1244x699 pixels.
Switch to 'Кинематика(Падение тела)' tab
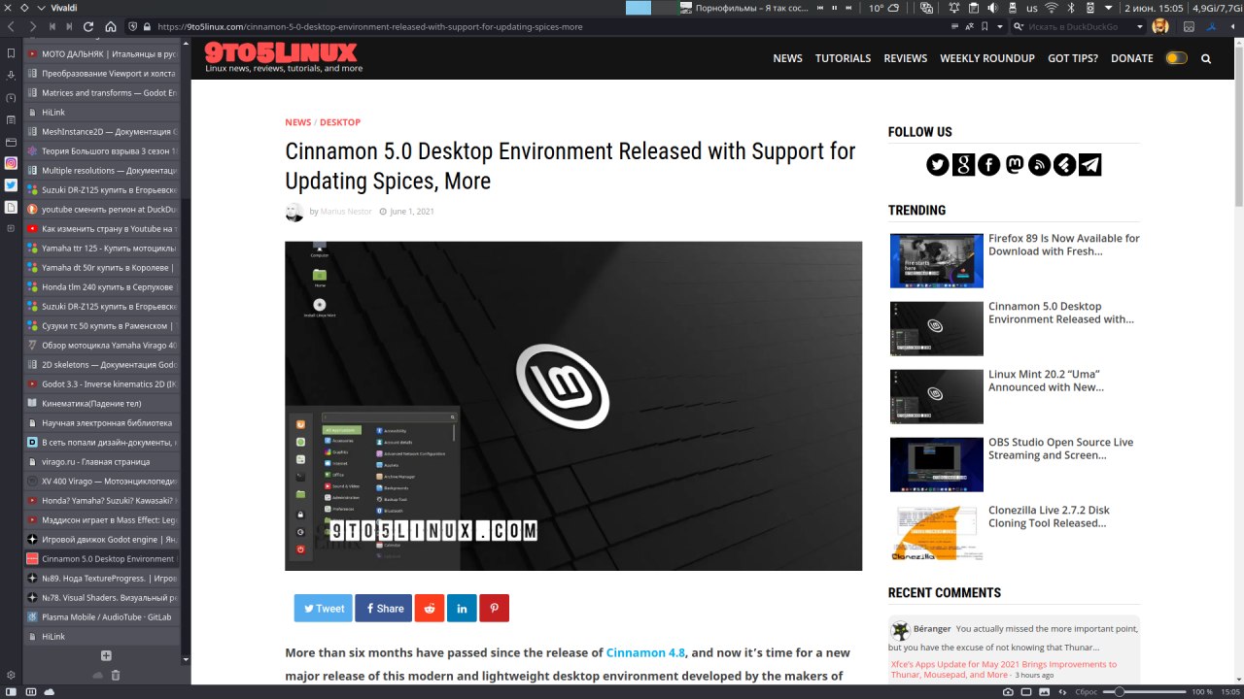[x=101, y=403]
